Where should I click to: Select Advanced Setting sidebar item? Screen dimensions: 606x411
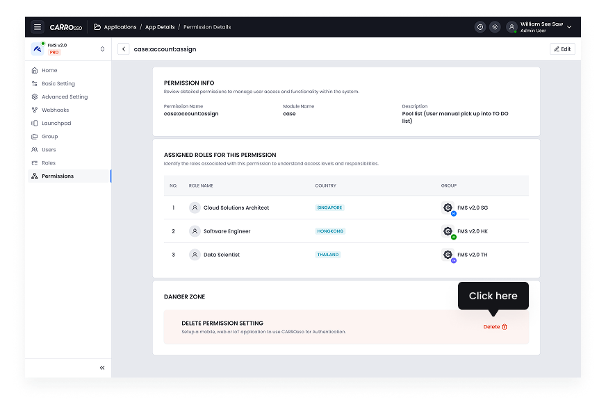point(64,97)
